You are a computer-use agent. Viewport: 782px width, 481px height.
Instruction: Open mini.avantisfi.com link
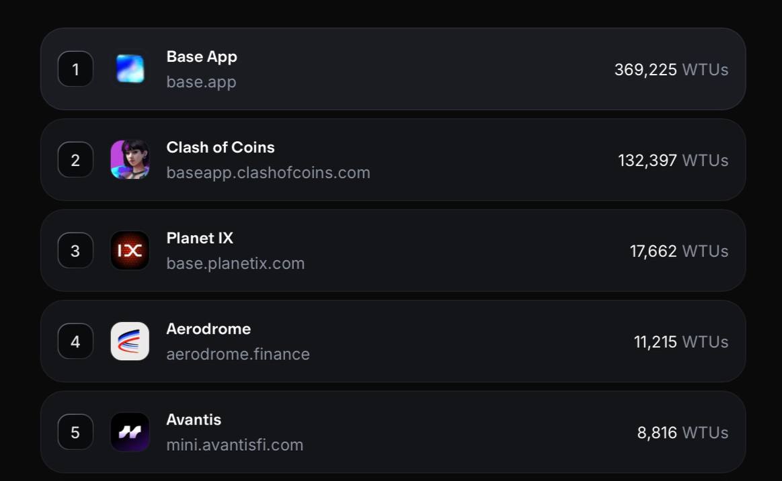pyautogui.click(x=235, y=445)
